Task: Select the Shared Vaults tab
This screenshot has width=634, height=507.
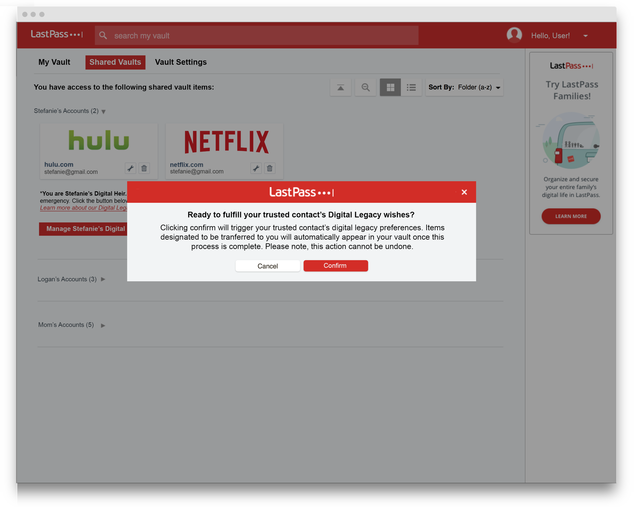Action: tap(115, 62)
